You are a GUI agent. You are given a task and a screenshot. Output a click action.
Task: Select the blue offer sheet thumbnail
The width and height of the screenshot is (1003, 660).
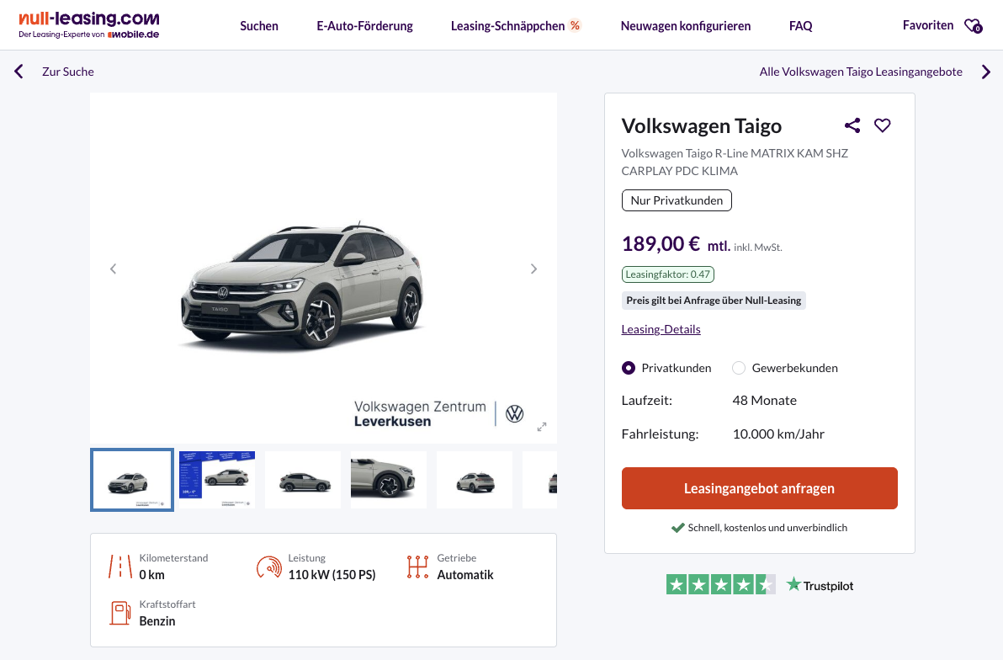[217, 480]
